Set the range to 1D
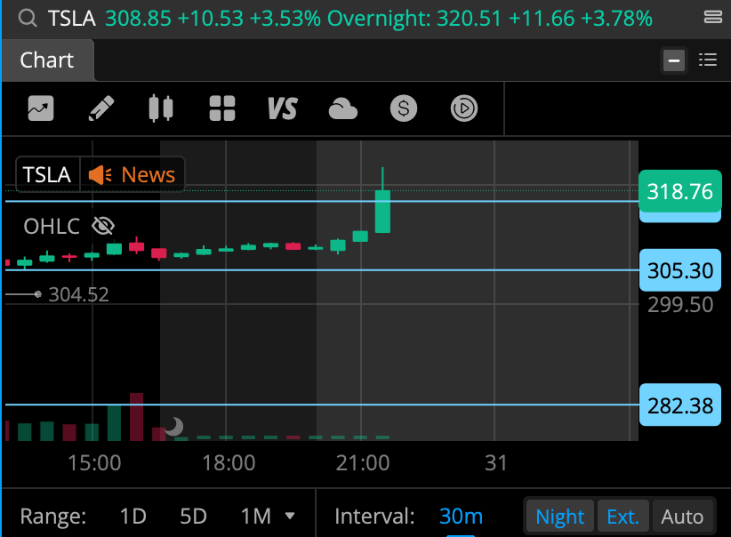 [133, 517]
